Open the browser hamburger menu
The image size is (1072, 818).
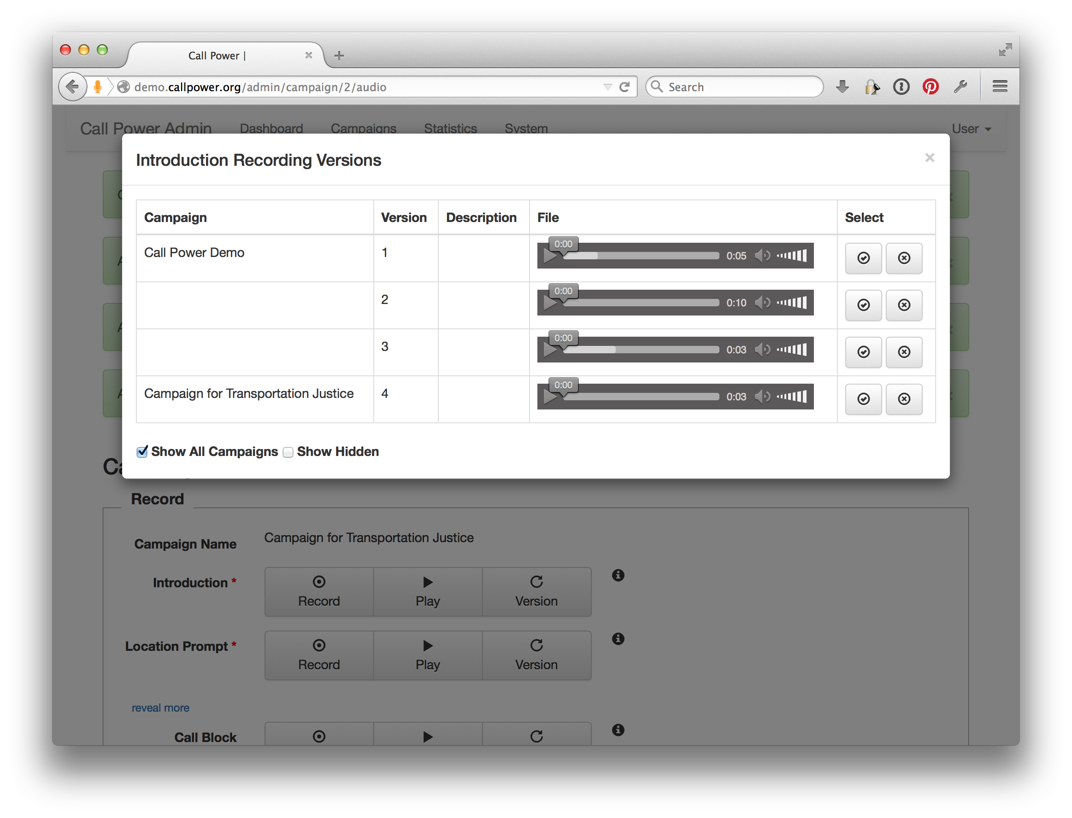click(1000, 87)
